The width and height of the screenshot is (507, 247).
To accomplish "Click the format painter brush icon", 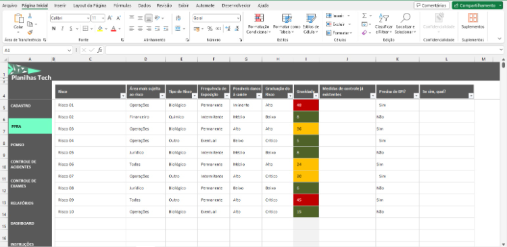I will (x=30, y=32).
